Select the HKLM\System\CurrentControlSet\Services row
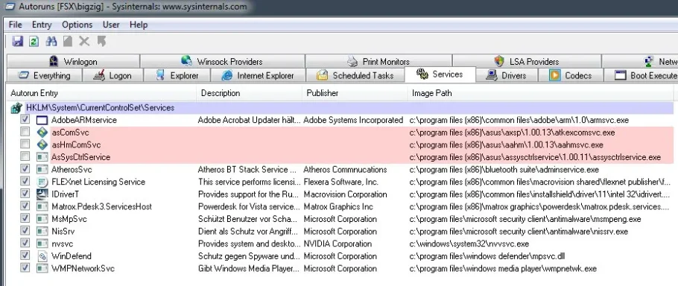This screenshot has height=286, width=678. pos(341,108)
